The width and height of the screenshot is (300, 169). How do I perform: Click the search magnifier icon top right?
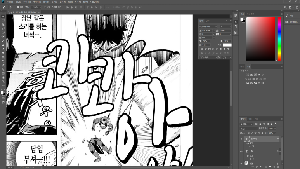point(285,7)
